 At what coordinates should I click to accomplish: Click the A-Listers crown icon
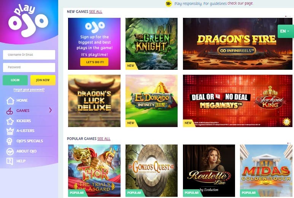coord(10,131)
